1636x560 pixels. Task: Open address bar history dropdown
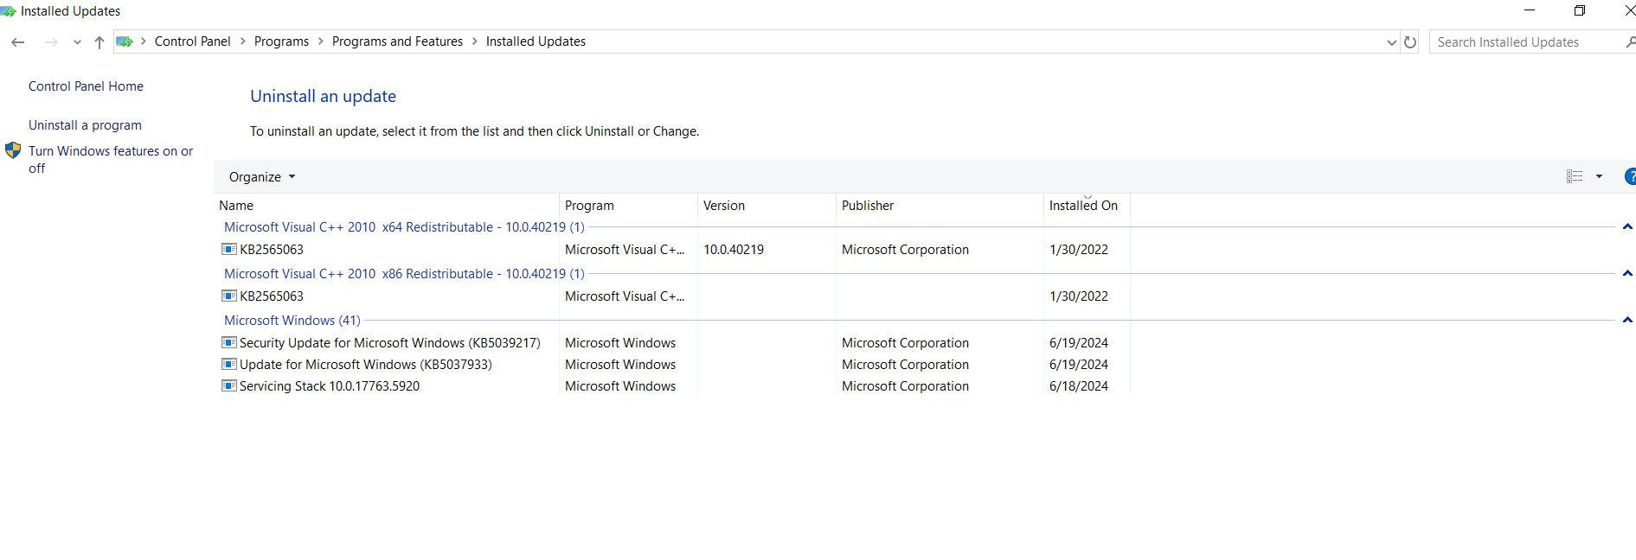pyautogui.click(x=1391, y=42)
